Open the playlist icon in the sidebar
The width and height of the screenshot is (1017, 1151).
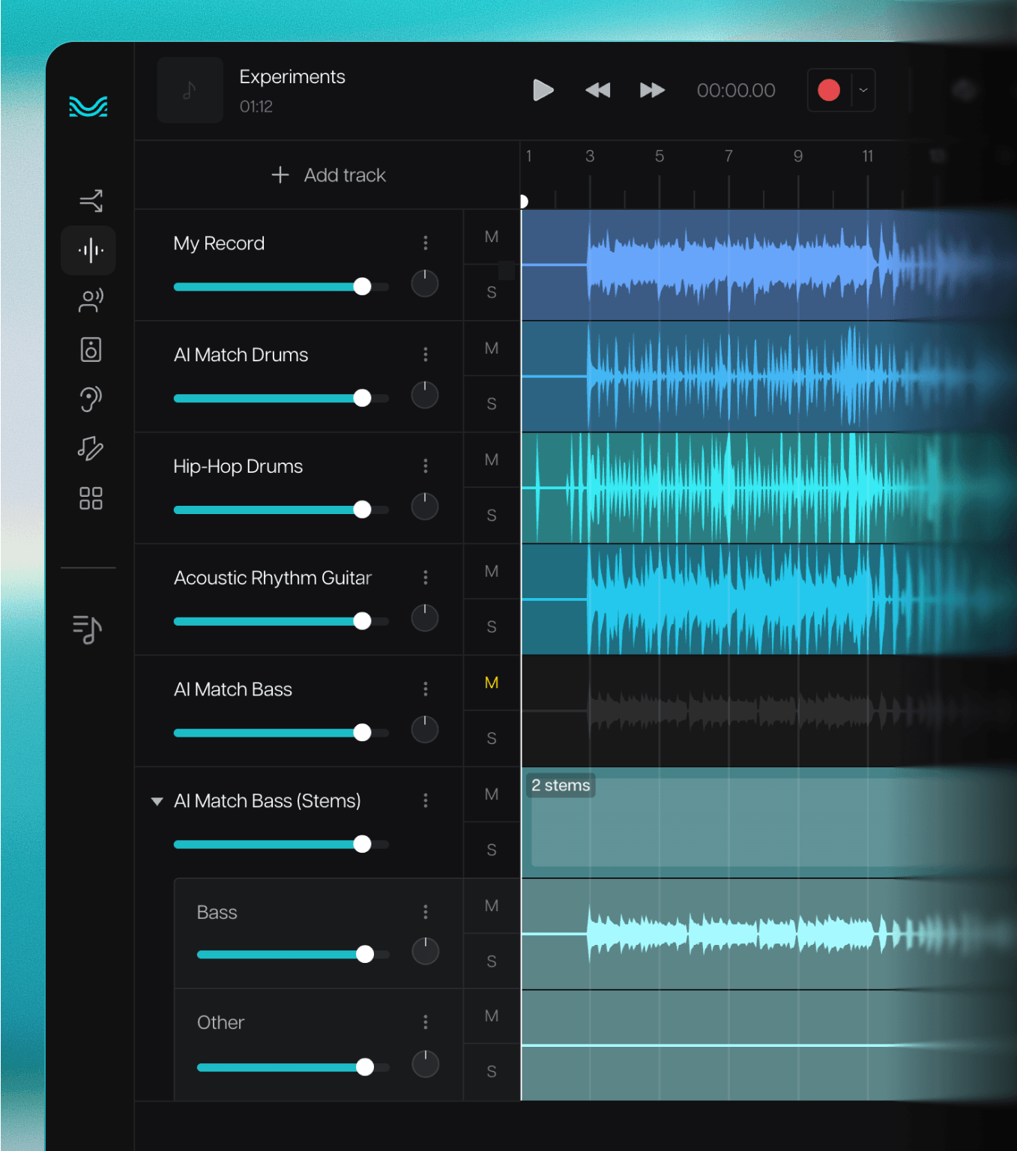[x=88, y=629]
